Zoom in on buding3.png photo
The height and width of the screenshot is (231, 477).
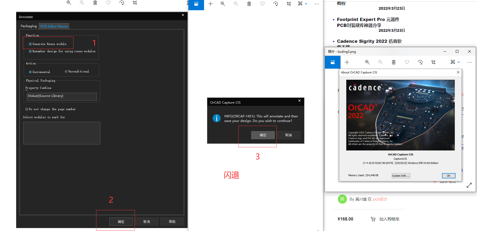pos(367,62)
